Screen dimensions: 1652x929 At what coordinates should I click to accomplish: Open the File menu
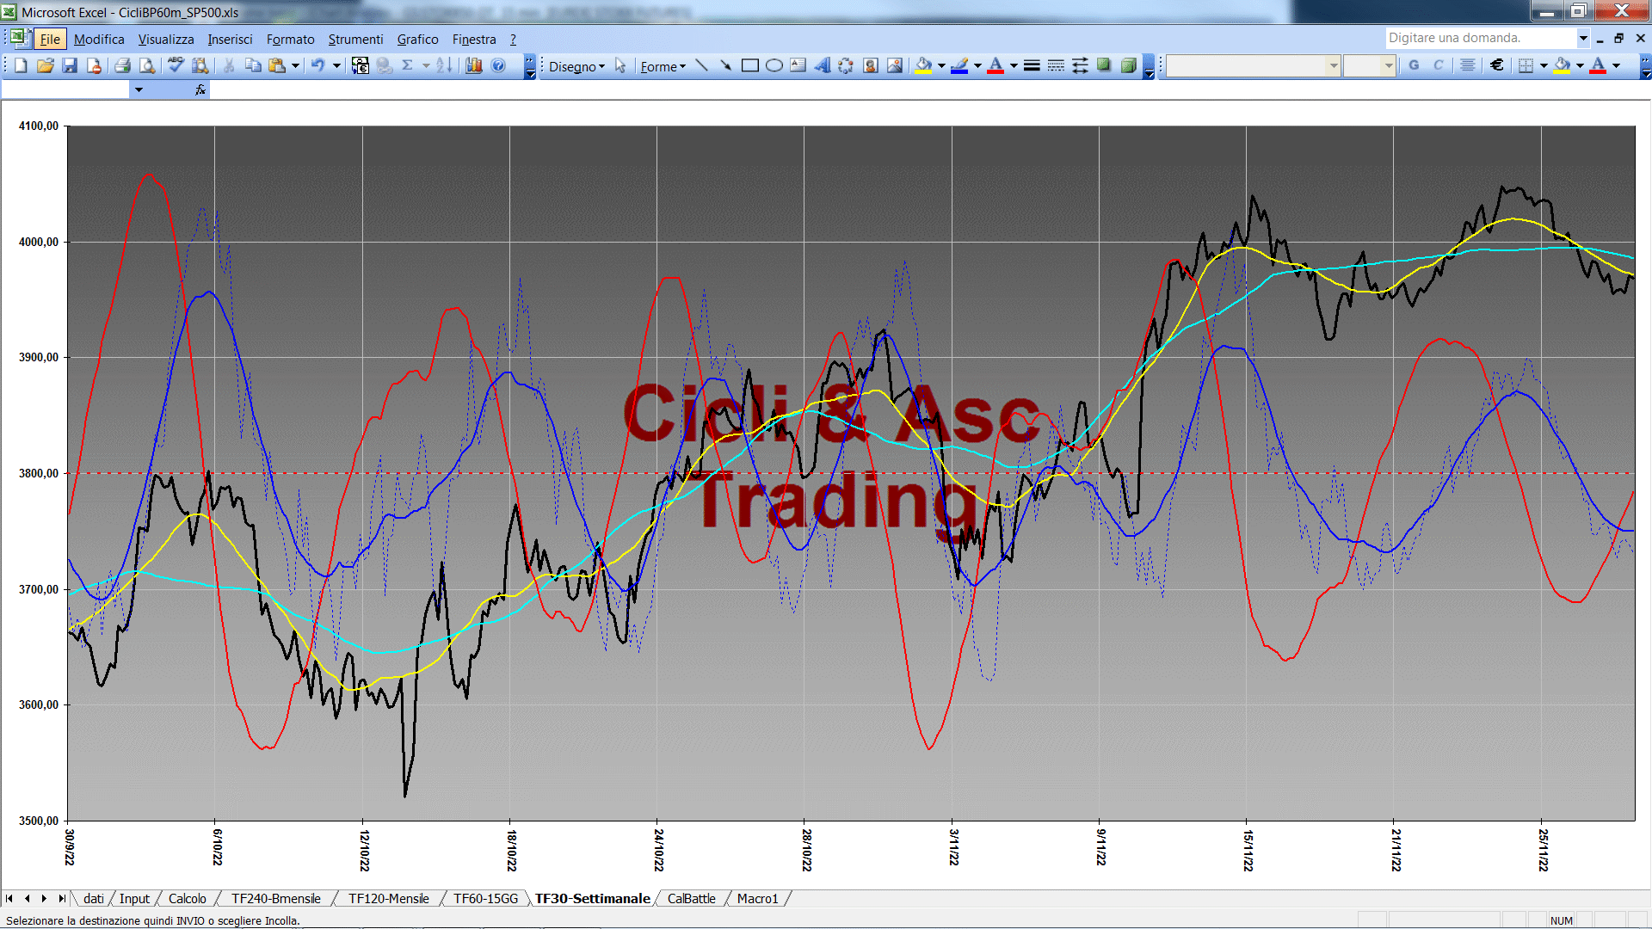(50, 39)
